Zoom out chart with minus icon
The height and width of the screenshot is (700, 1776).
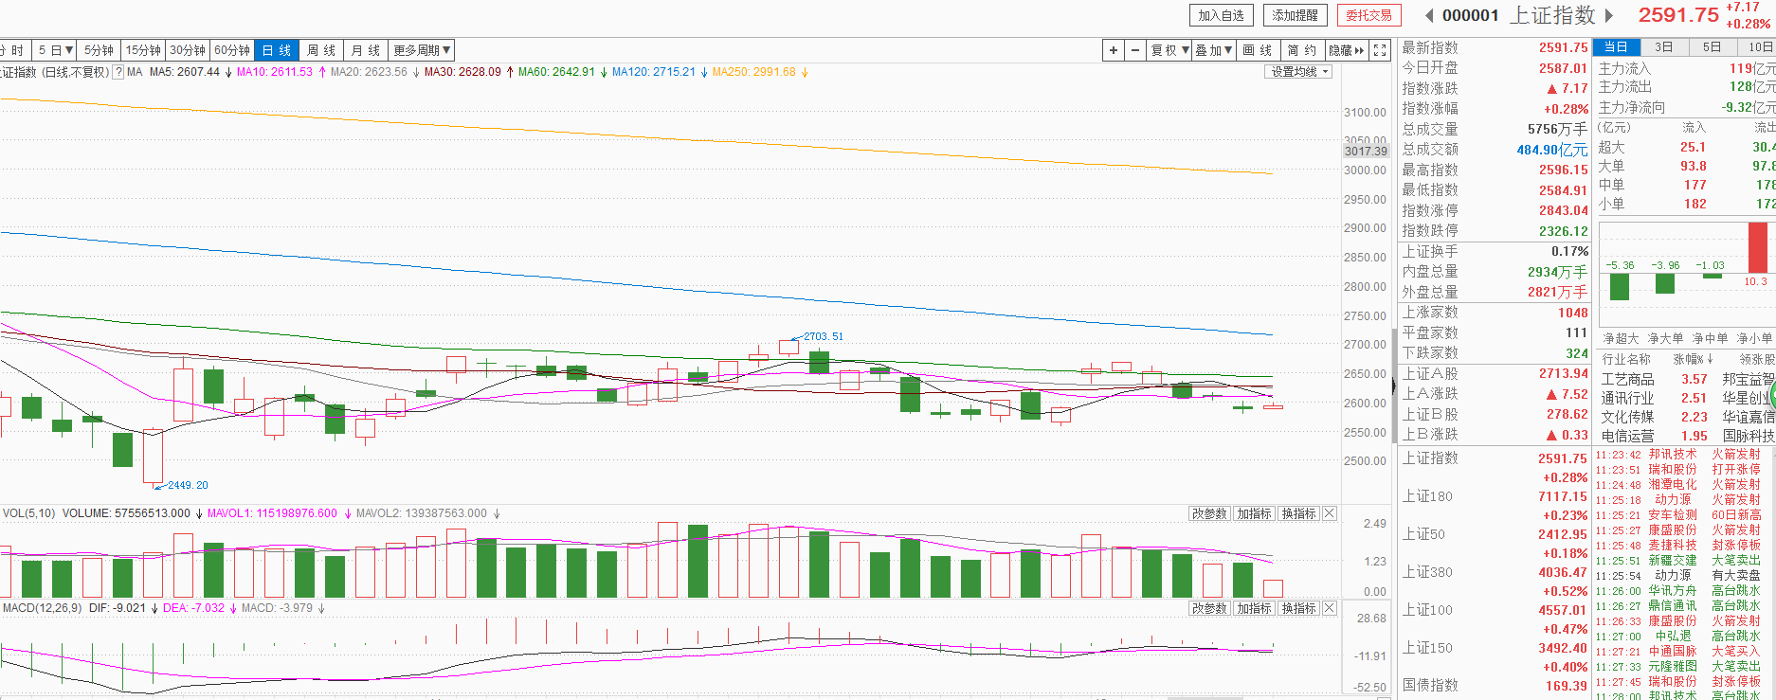click(x=1135, y=50)
